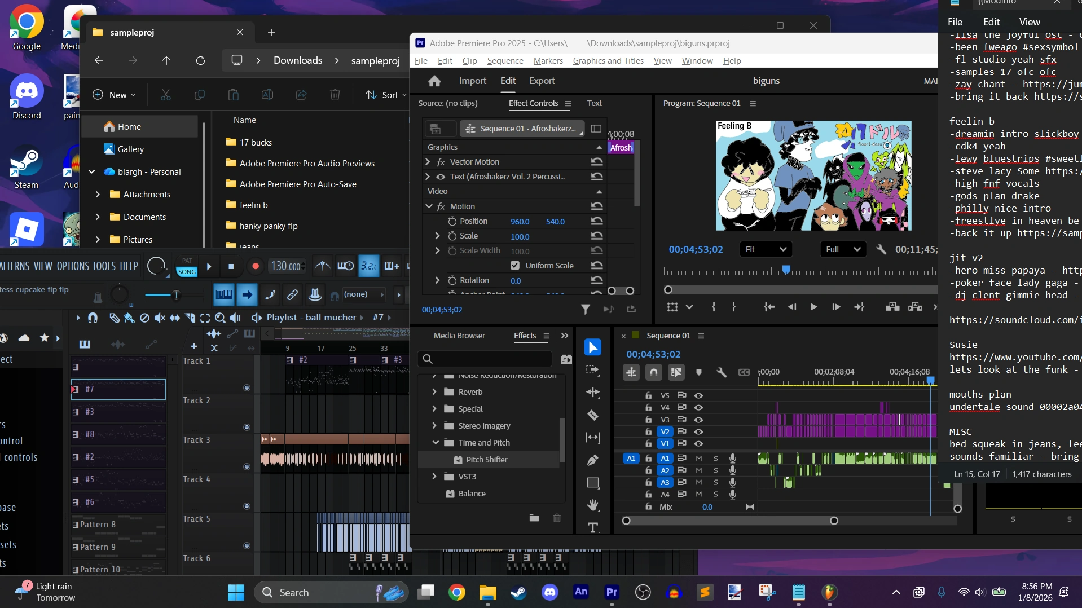Viewport: 1082px width, 608px height.
Task: Mute audio track A2
Action: (x=698, y=470)
